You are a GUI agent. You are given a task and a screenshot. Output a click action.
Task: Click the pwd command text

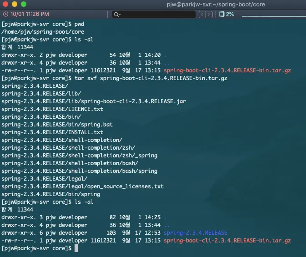[79, 24]
